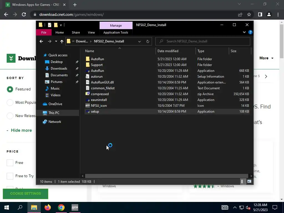The width and height of the screenshot is (284, 213).
Task: Go back in File Explorer
Action: click(41, 41)
